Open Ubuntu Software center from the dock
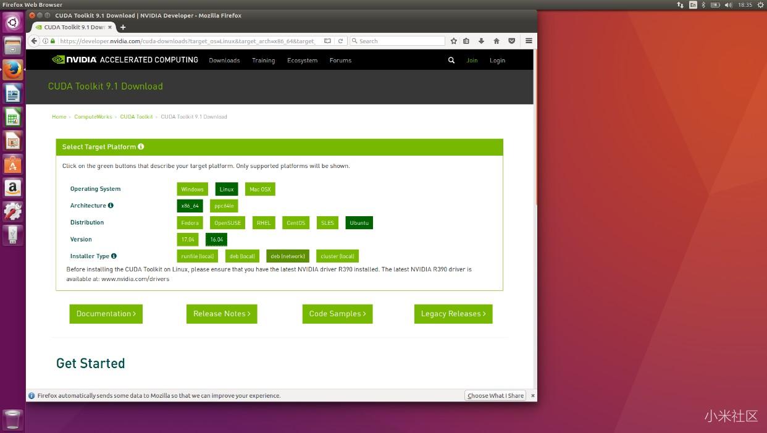This screenshot has height=433, width=767. coord(13,164)
